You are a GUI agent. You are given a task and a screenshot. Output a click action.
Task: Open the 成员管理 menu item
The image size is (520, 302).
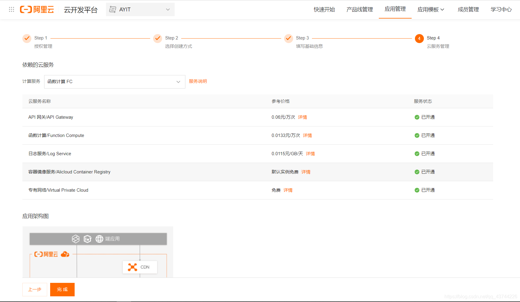tap(468, 10)
